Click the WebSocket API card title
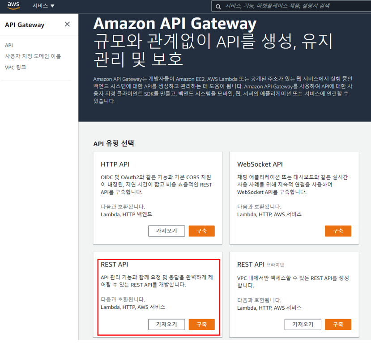 pyautogui.click(x=260, y=164)
